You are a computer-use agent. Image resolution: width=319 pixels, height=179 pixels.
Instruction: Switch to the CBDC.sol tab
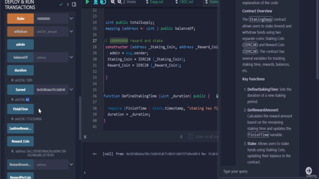pyautogui.click(x=184, y=2)
